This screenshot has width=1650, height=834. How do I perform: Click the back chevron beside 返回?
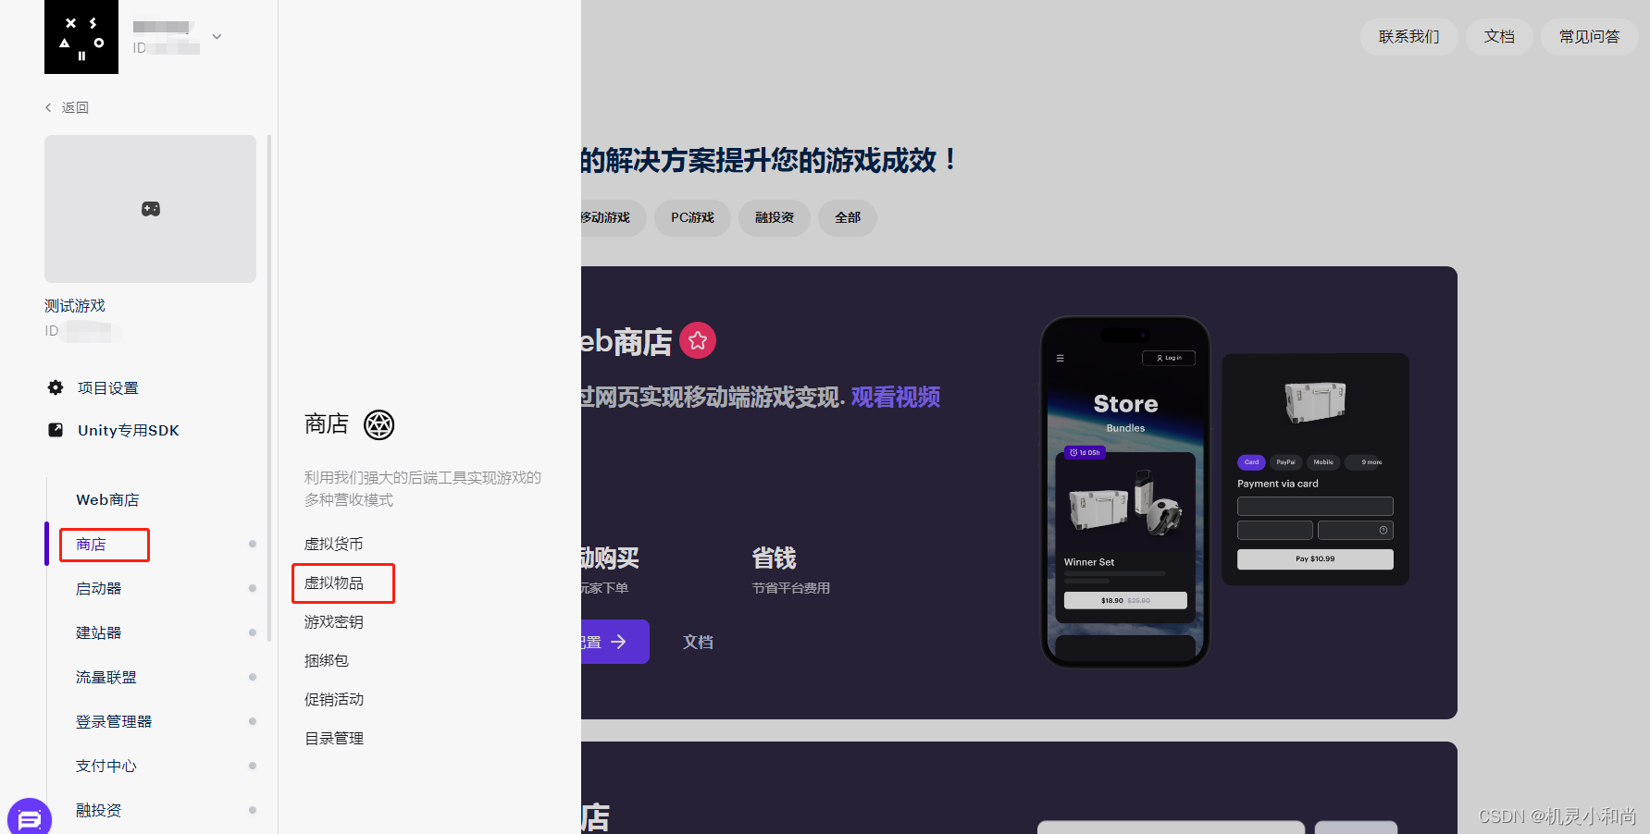point(48,107)
